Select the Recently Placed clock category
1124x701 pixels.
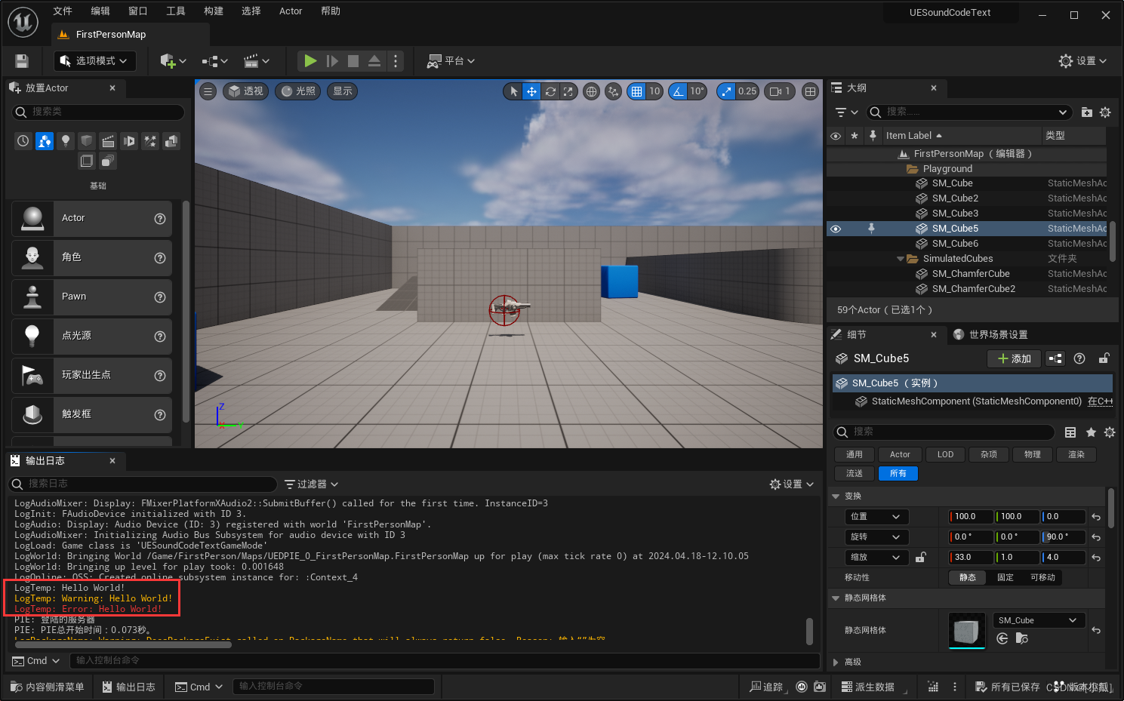23,141
